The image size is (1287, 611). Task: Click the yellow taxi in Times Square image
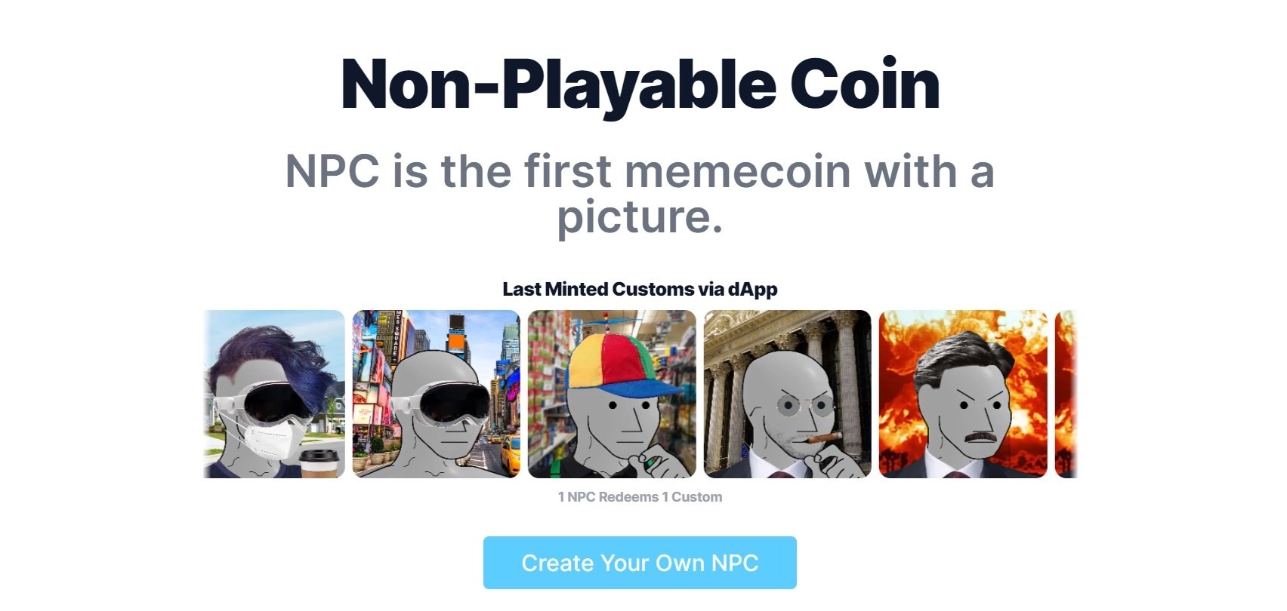510,454
